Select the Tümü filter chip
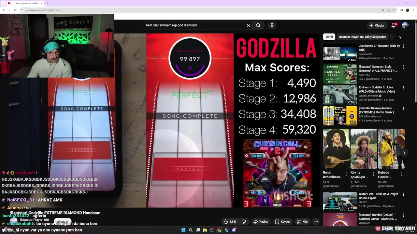Screen dimensions: 417x234 point(329,37)
